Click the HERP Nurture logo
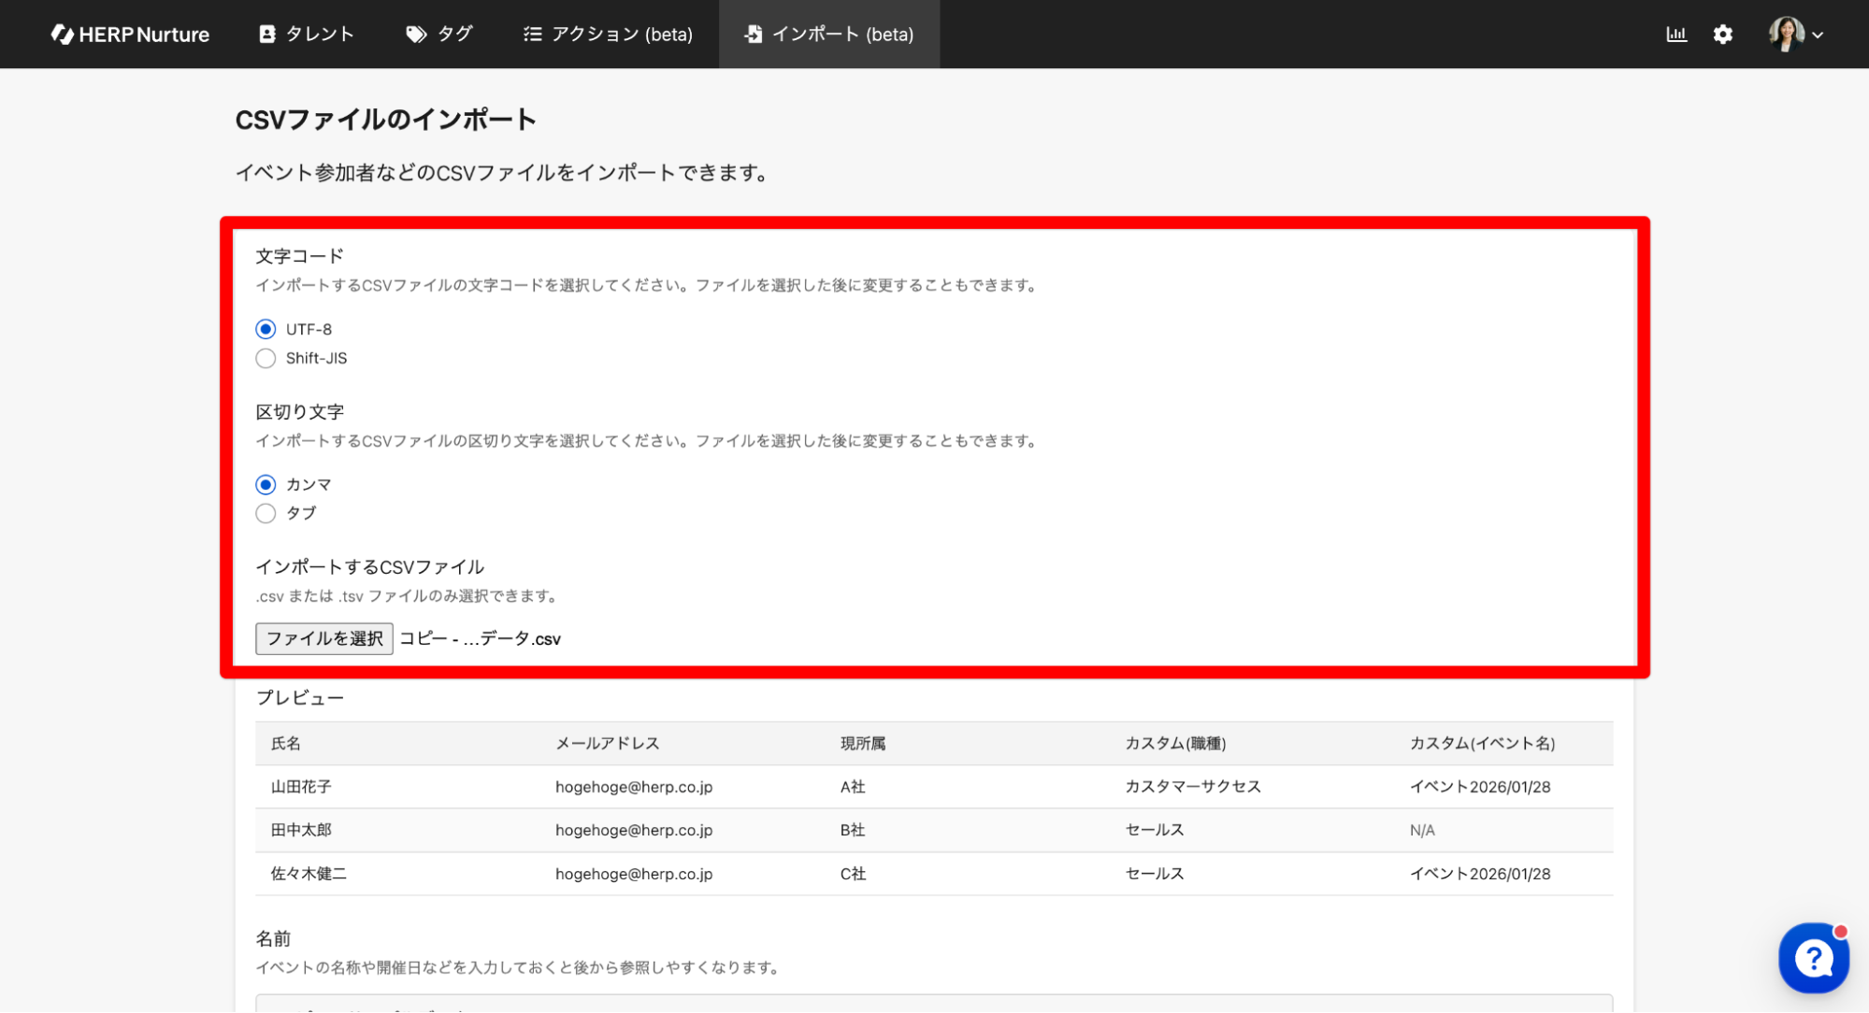The width and height of the screenshot is (1869, 1013). coord(130,35)
